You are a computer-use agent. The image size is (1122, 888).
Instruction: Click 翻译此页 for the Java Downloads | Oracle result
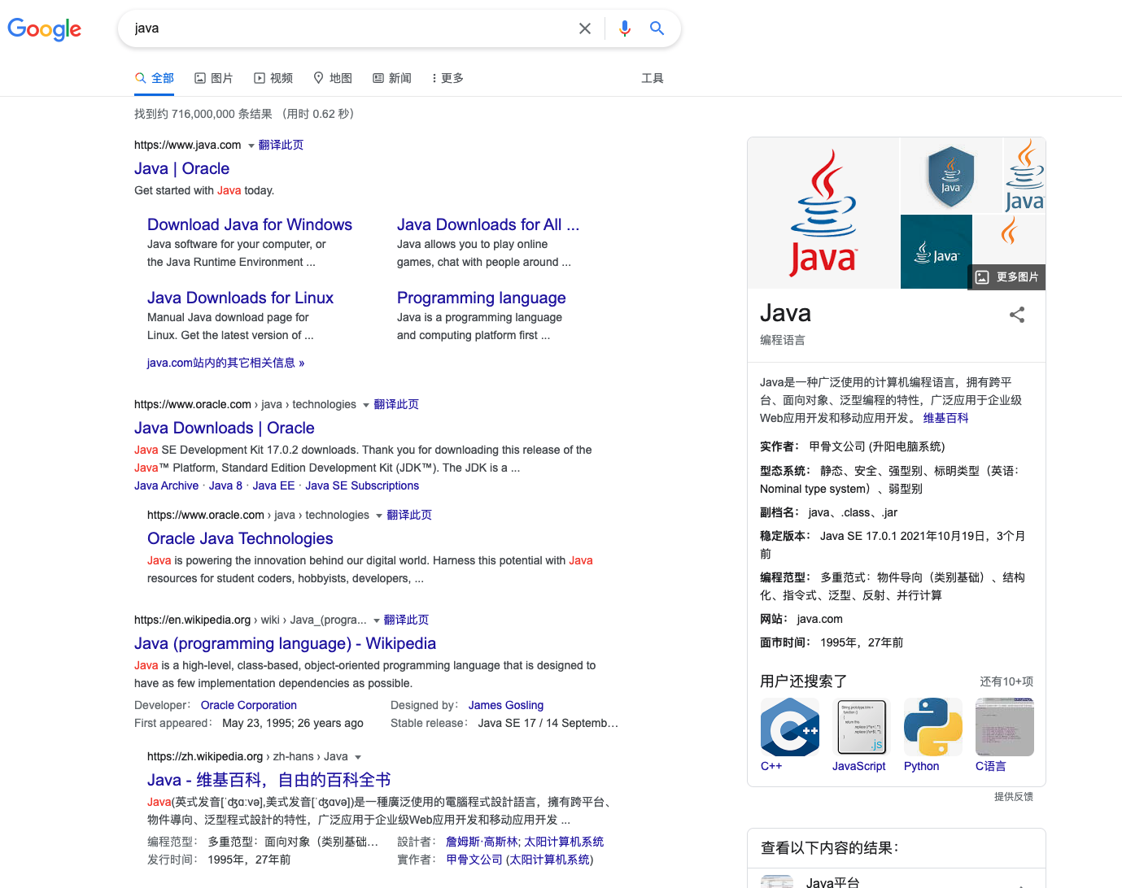(x=396, y=404)
